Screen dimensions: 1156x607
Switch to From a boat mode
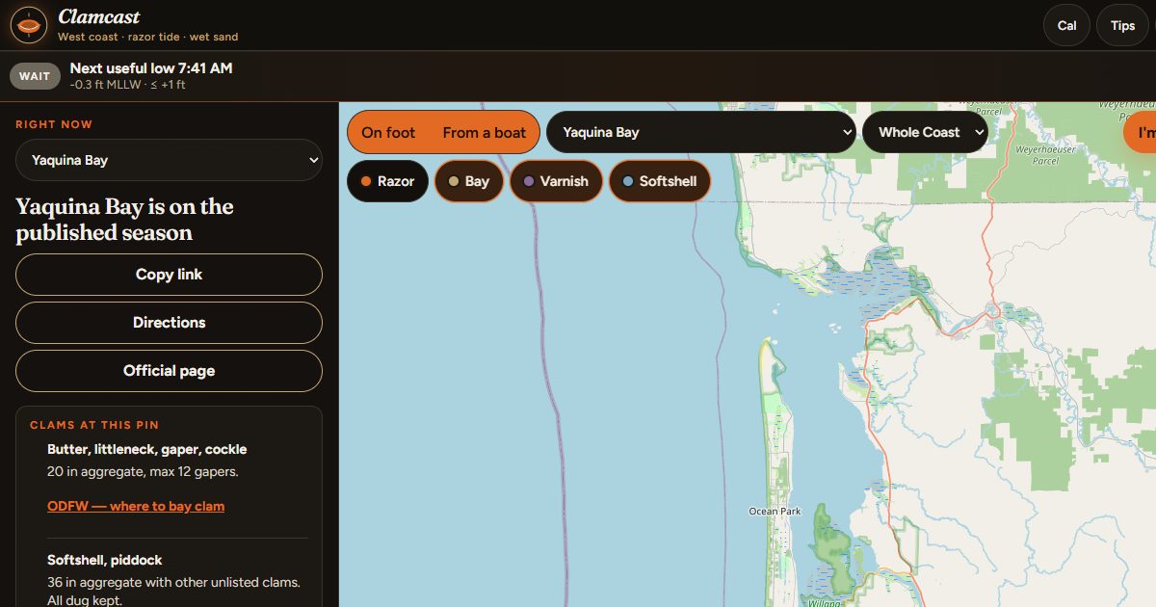[x=485, y=132]
